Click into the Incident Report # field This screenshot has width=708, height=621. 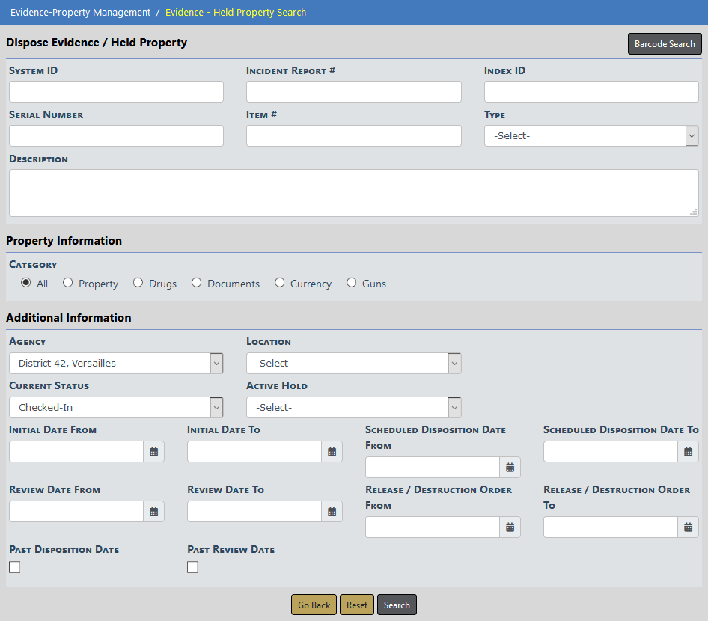pyautogui.click(x=353, y=92)
